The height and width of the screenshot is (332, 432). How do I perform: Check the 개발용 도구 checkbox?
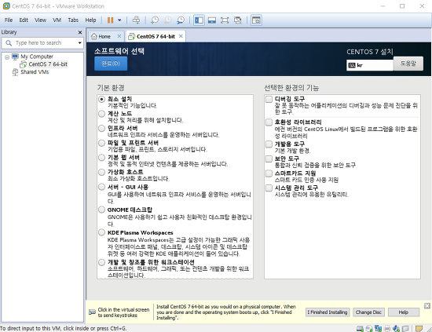(269, 144)
